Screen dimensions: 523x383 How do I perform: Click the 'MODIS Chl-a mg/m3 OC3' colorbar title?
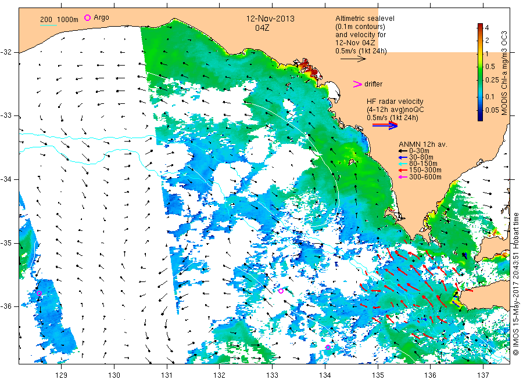point(504,73)
